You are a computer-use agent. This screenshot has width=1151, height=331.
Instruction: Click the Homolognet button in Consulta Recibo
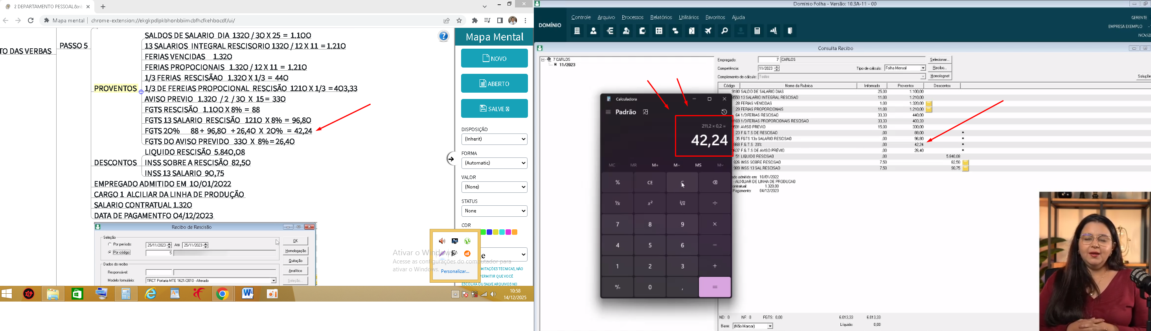pos(940,76)
